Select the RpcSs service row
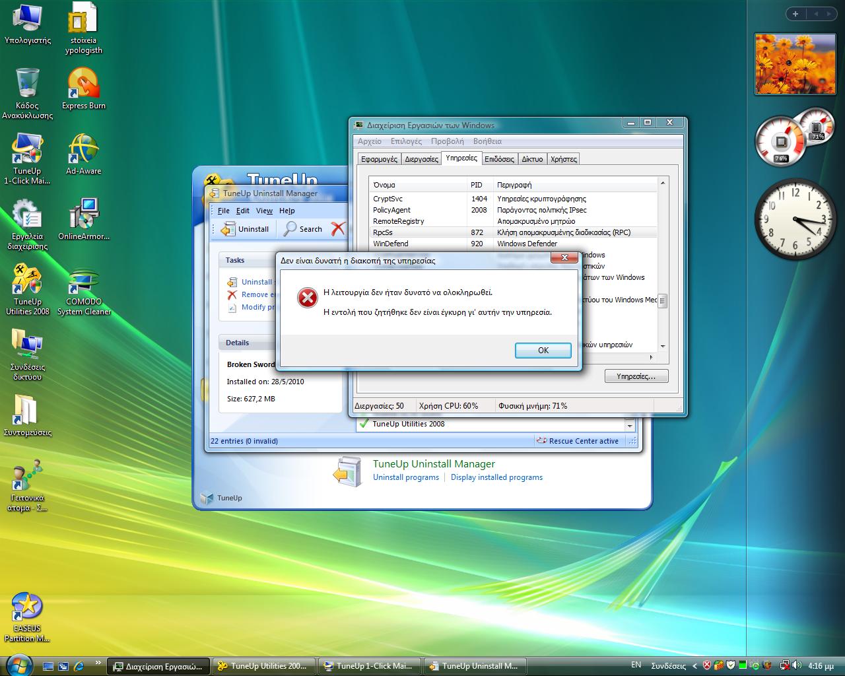Viewport: 845px width, 676px height. pos(514,232)
